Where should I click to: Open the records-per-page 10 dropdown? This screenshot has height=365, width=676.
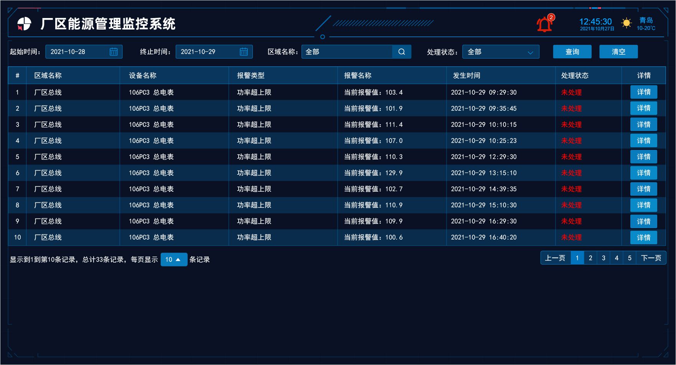click(x=174, y=260)
